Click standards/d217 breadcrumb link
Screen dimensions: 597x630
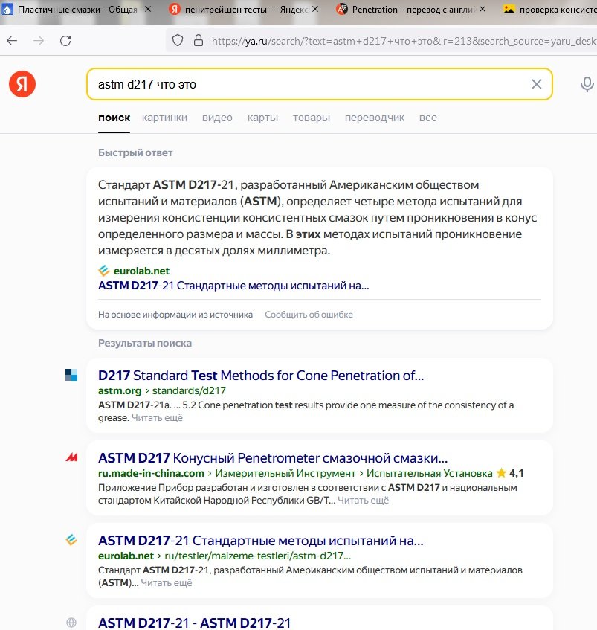[189, 390]
